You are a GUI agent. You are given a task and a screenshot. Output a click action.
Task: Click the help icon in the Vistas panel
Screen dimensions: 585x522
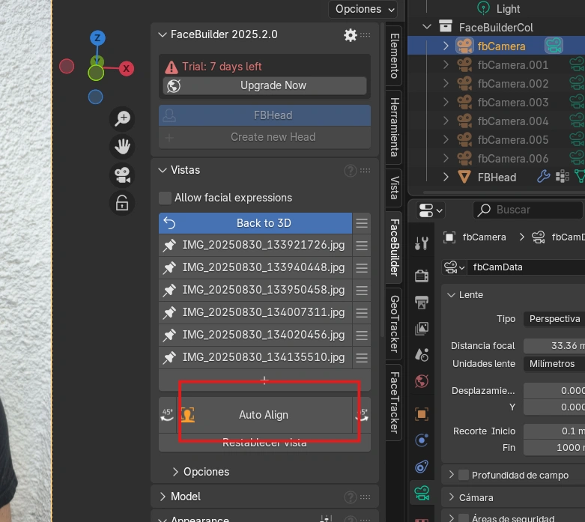[350, 171]
